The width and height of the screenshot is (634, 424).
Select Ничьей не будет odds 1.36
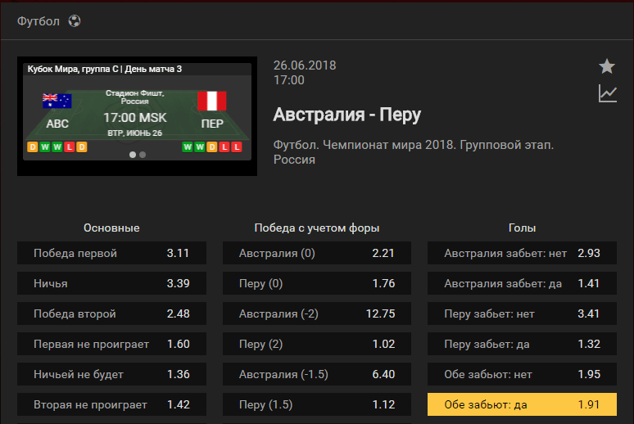111,374
